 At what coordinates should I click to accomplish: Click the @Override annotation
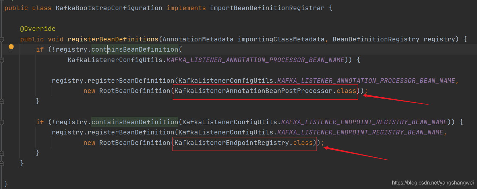pos(38,29)
